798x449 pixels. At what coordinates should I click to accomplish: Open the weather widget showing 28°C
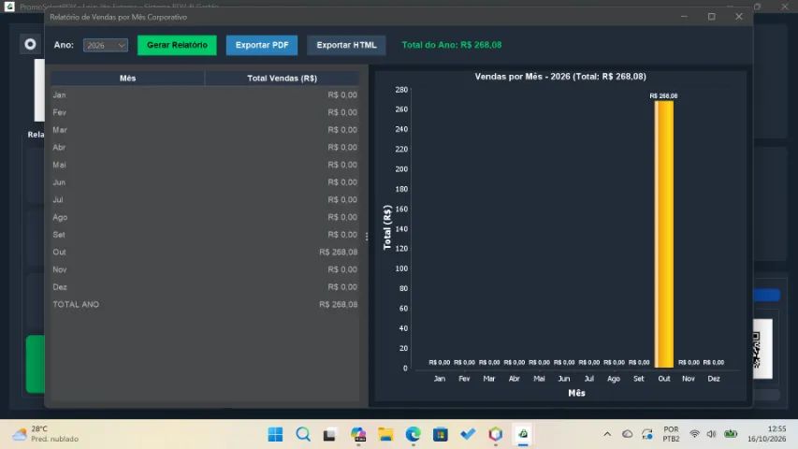tap(46, 434)
